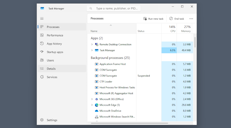Image resolution: width=231 pixels, height=128 pixels.
Task: Go to the Processes page
Action: tap(62, 27)
